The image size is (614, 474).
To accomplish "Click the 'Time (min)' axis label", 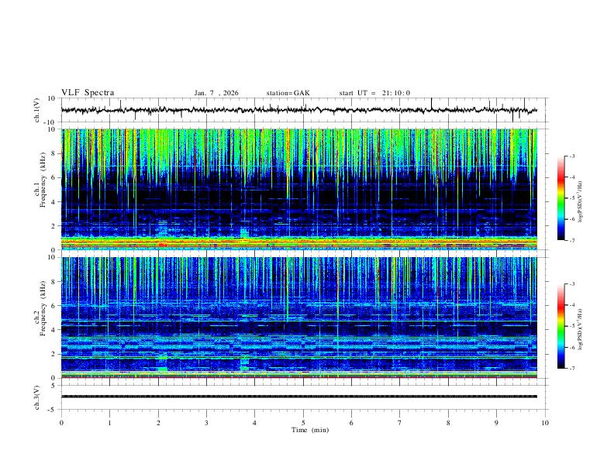I will click(x=310, y=430).
